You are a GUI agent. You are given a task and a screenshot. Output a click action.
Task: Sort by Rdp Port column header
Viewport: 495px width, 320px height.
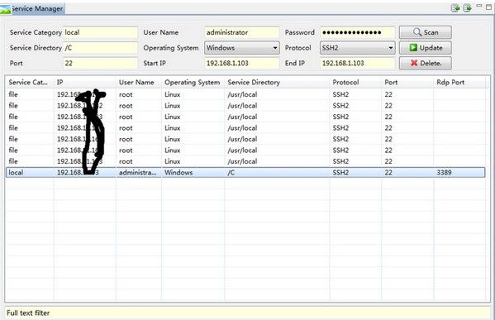459,82
